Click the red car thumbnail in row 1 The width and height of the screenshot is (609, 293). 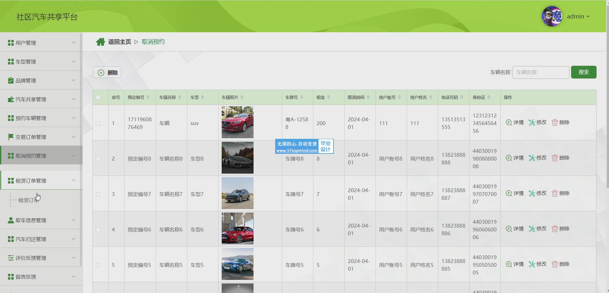point(238,122)
